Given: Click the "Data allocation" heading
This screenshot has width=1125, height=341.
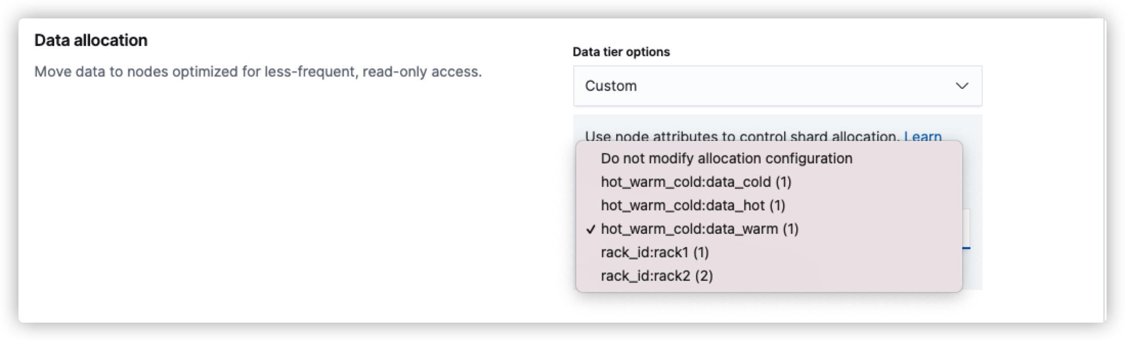Looking at the screenshot, I should (91, 40).
